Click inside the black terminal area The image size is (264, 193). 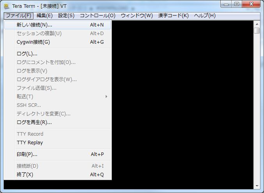tap(183, 105)
